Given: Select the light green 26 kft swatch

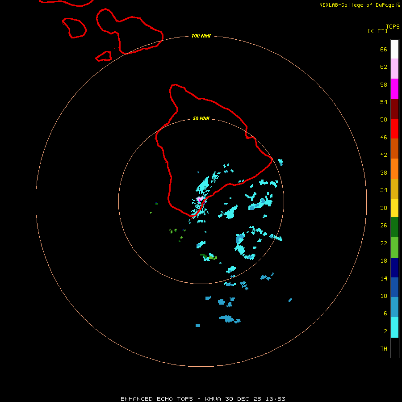Looking at the screenshot, I should [394, 247].
